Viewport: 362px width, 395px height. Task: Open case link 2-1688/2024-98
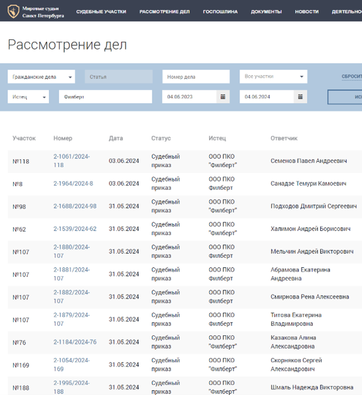tap(75, 206)
